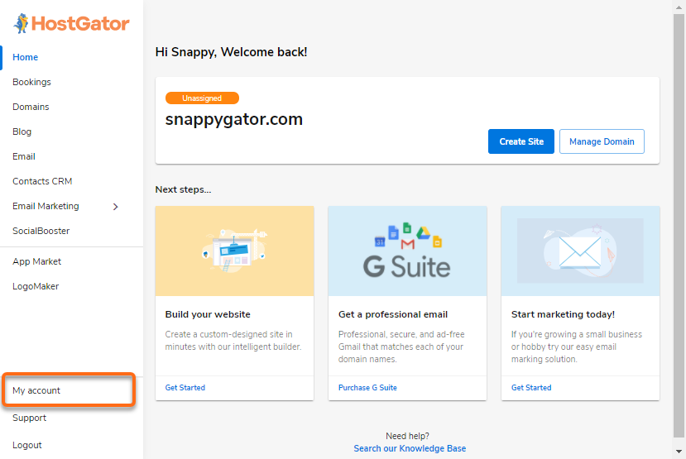Open the Search our Knowledge Base link

410,448
